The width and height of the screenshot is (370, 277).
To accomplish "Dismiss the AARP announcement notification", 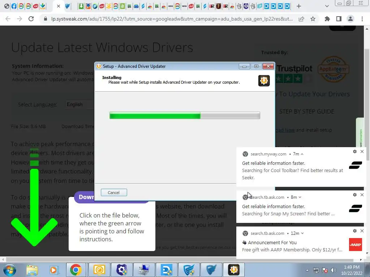I will tap(362, 231).
